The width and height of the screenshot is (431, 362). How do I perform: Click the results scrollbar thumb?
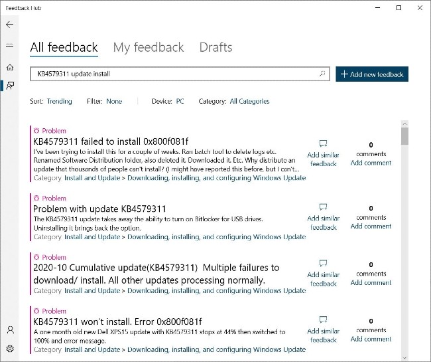pyautogui.click(x=404, y=136)
